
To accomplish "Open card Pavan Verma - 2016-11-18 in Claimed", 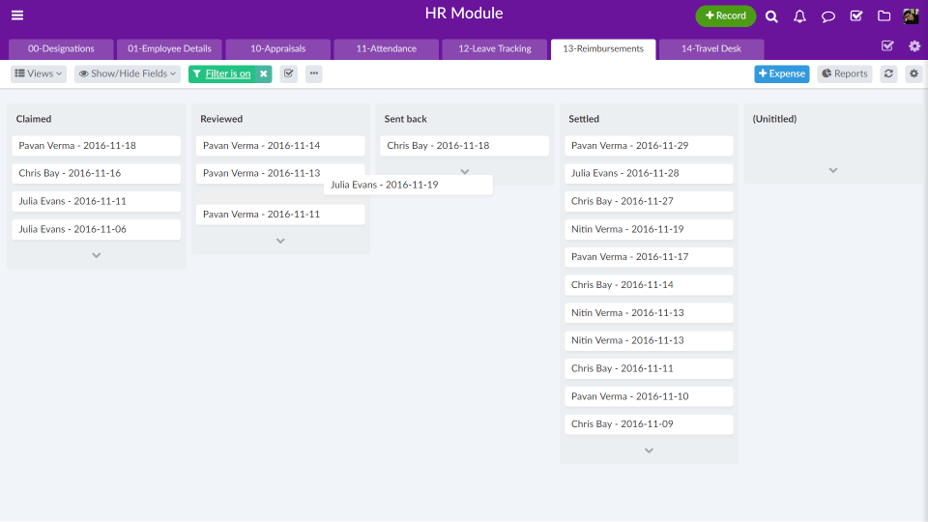I will (x=97, y=146).
